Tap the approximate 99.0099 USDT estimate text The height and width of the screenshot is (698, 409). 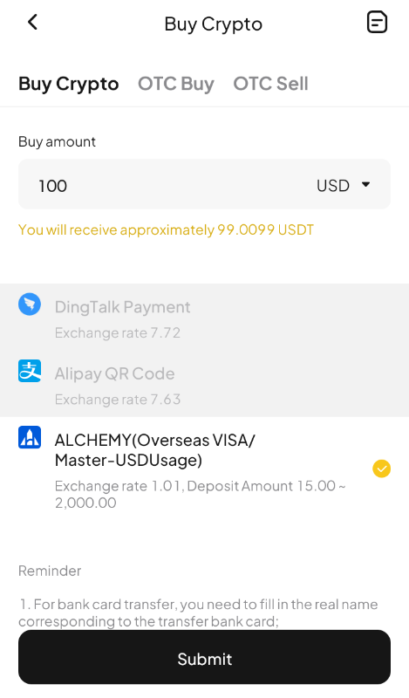[x=166, y=229]
